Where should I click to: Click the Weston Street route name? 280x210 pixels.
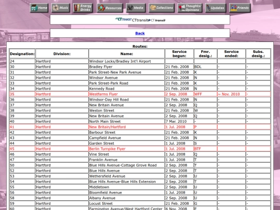pyautogui.click(x=102, y=110)
